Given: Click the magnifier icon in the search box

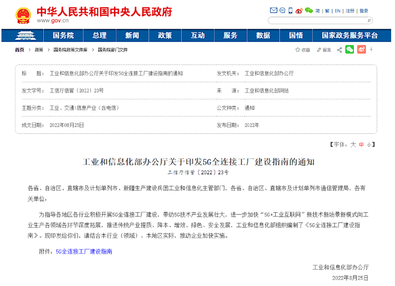Looking at the screenshot, I should click(370, 20).
